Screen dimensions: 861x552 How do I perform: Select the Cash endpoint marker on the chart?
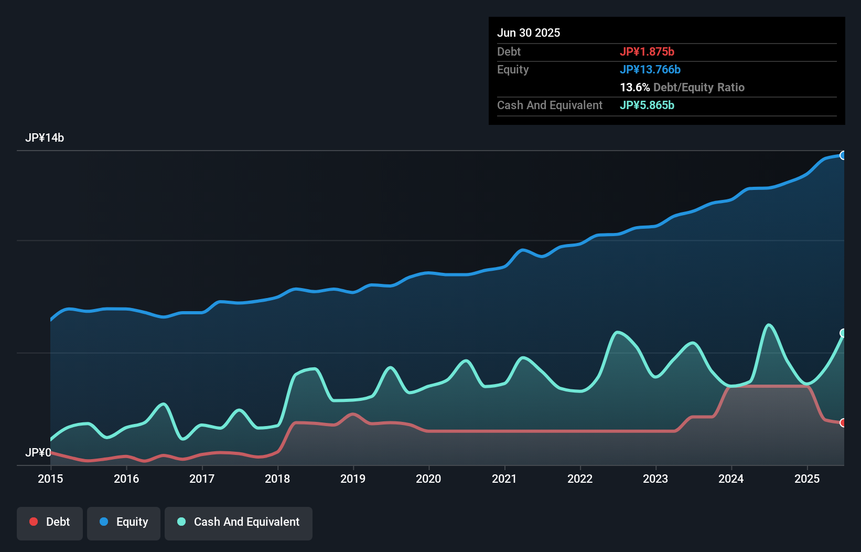[843, 333]
